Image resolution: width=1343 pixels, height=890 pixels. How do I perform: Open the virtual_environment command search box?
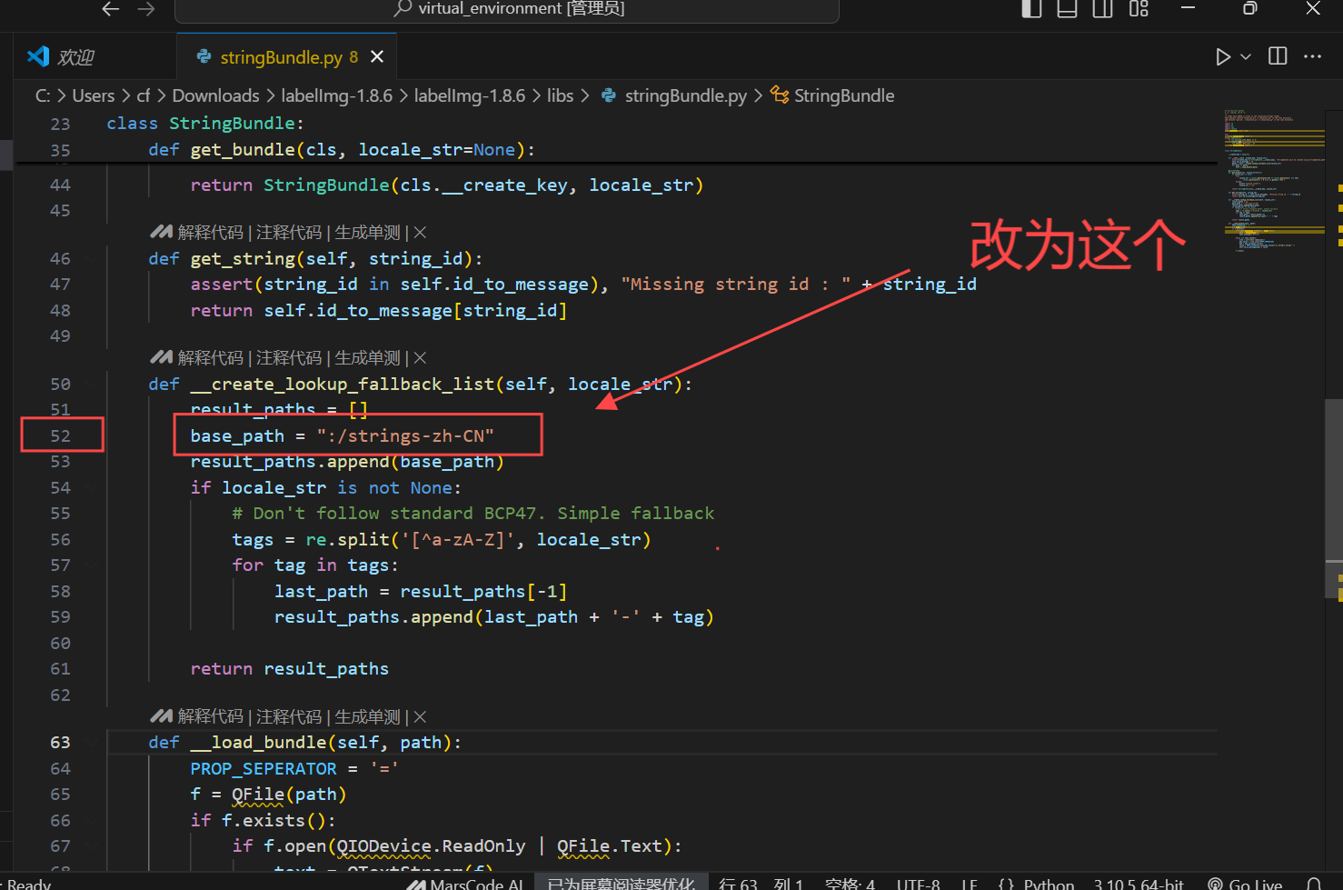point(507,9)
